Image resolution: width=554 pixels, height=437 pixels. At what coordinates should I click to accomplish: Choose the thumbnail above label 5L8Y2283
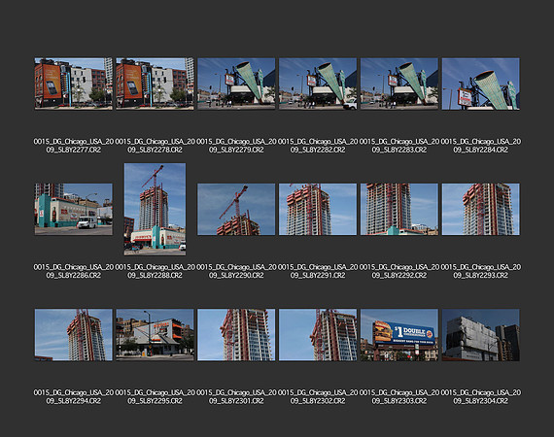(x=399, y=84)
